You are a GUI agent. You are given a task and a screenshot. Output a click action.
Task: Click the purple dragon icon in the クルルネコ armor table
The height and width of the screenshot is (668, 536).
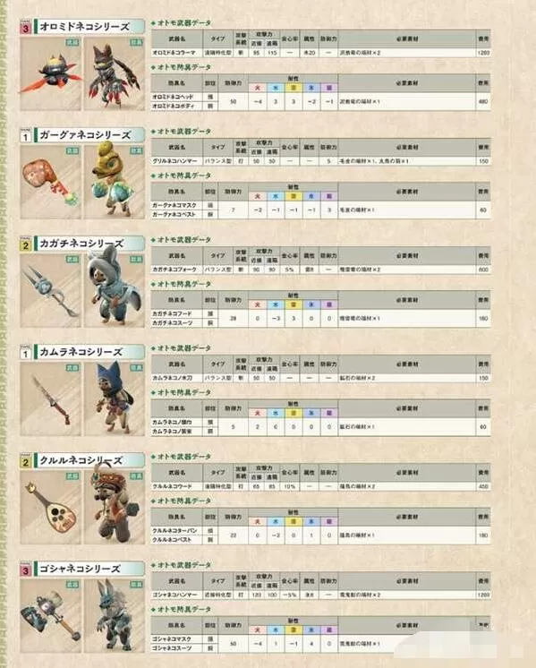[x=329, y=521]
